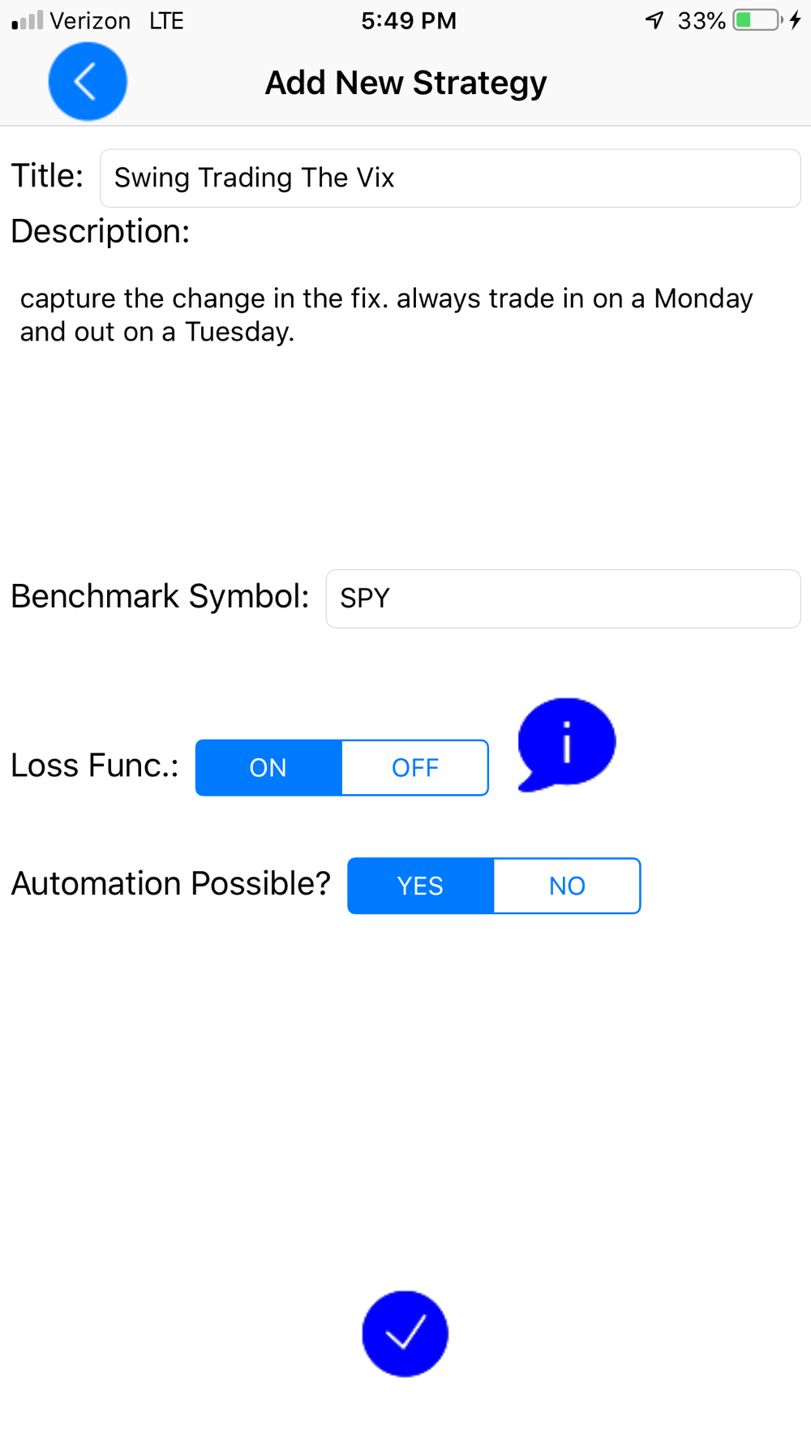Screen dimensions: 811x1442
Task: Turn Loss Func. ON
Action: pos(268,767)
